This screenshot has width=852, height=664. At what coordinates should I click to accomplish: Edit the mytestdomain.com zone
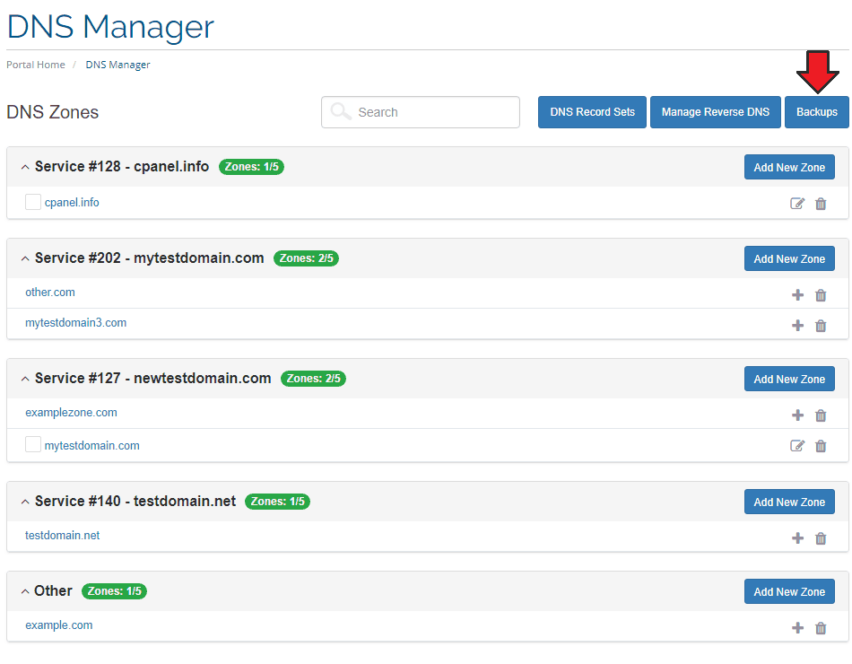[797, 446]
